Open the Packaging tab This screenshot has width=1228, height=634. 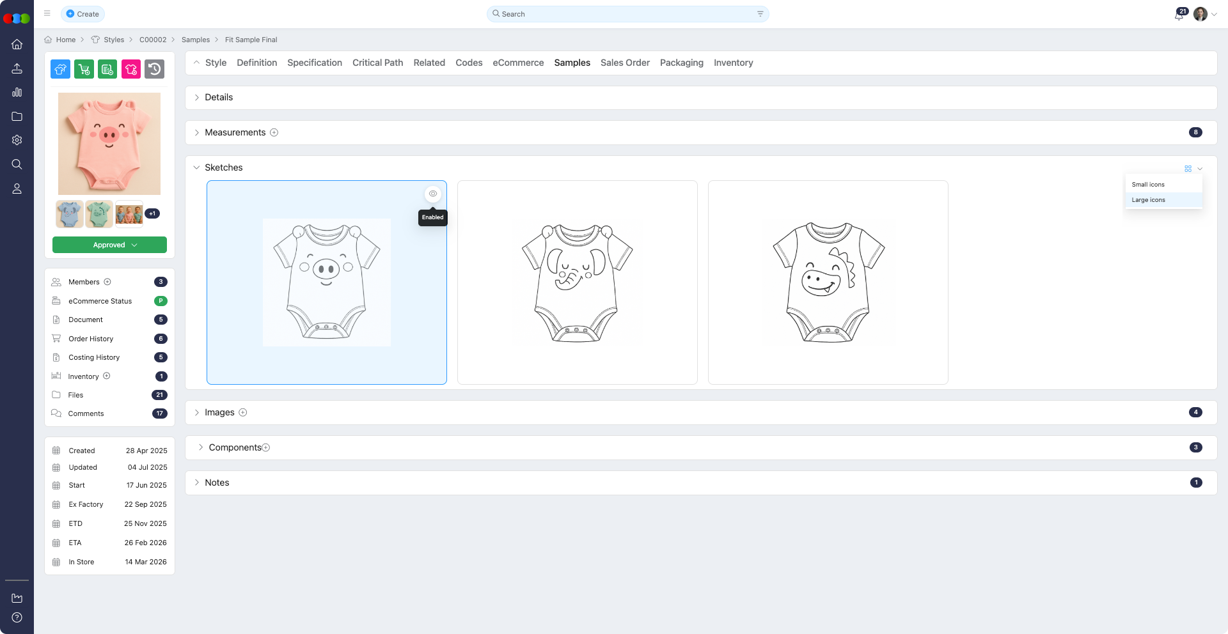tap(681, 63)
